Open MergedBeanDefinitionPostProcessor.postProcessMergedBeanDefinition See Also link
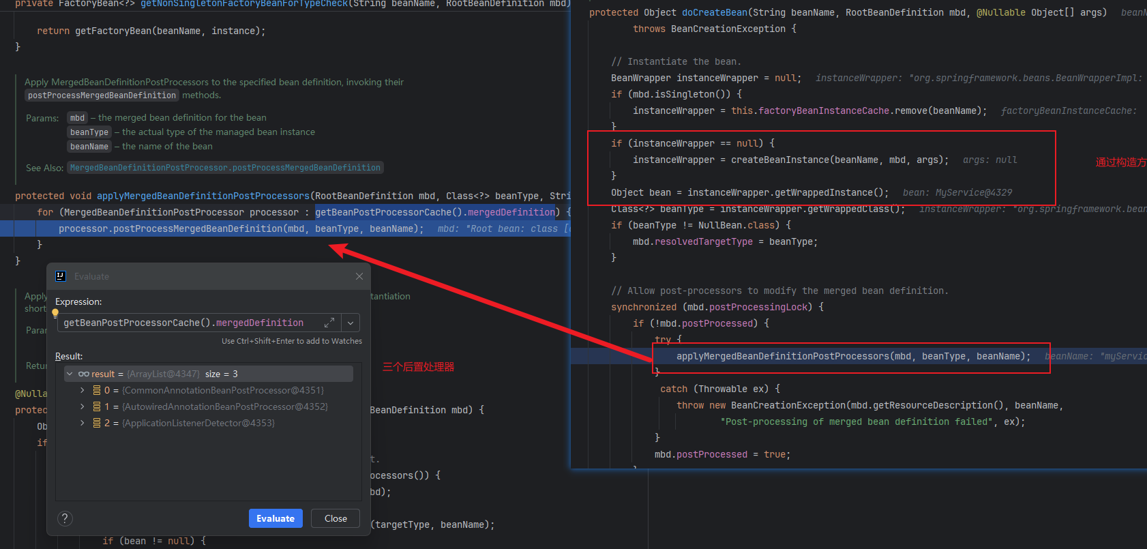The width and height of the screenshot is (1147, 549). tap(225, 168)
